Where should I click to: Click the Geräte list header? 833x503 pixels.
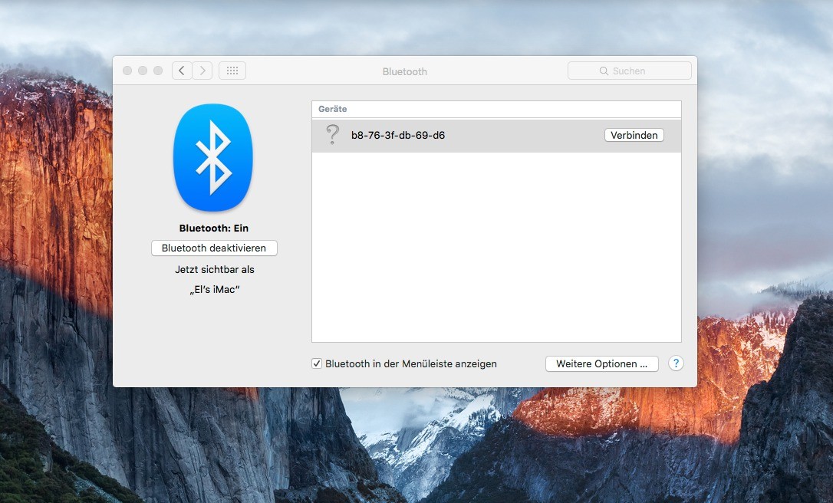click(496, 109)
